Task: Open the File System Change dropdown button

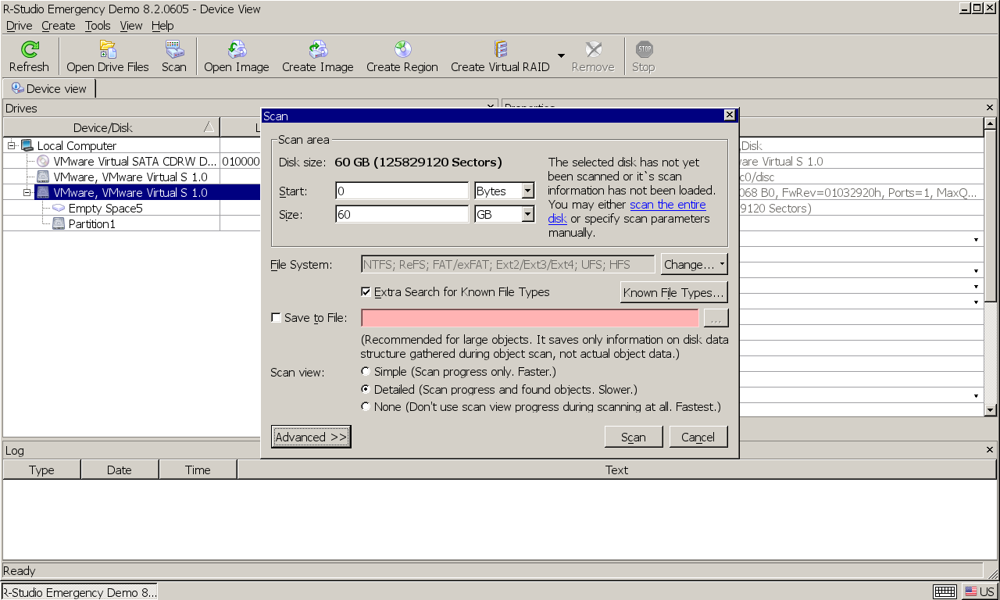Action: (695, 265)
